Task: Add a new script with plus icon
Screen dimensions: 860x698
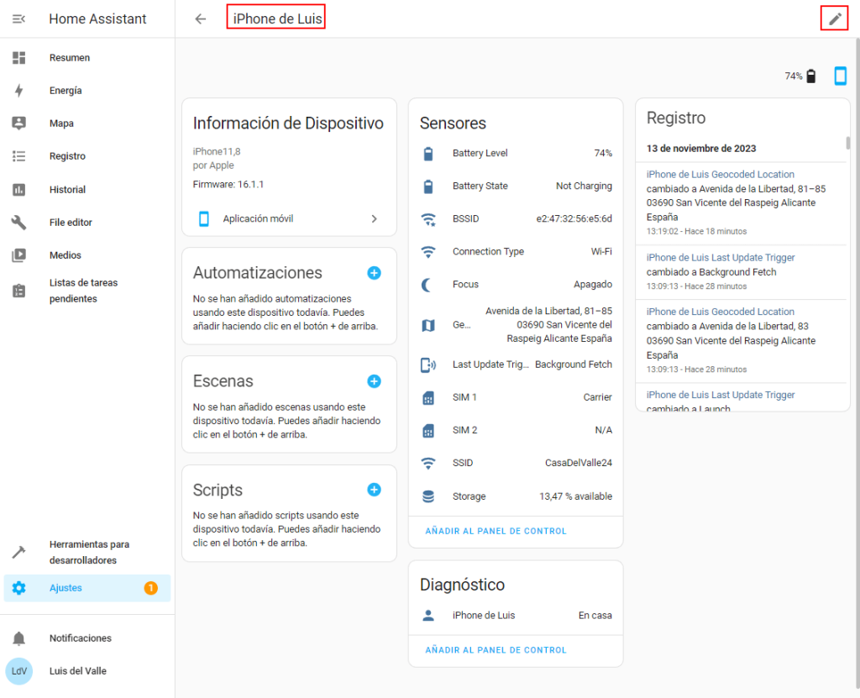Action: tap(374, 490)
